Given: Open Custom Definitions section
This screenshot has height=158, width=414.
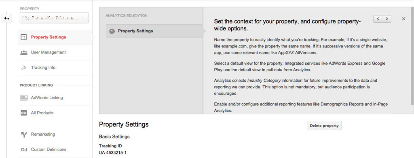Looking at the screenshot, I should [49, 149].
